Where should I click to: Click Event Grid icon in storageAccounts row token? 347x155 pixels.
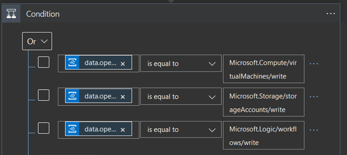pyautogui.click(x=72, y=96)
